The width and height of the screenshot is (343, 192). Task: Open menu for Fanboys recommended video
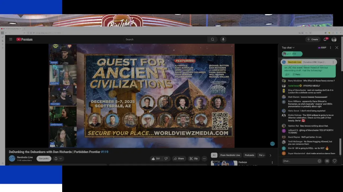tap(272, 162)
